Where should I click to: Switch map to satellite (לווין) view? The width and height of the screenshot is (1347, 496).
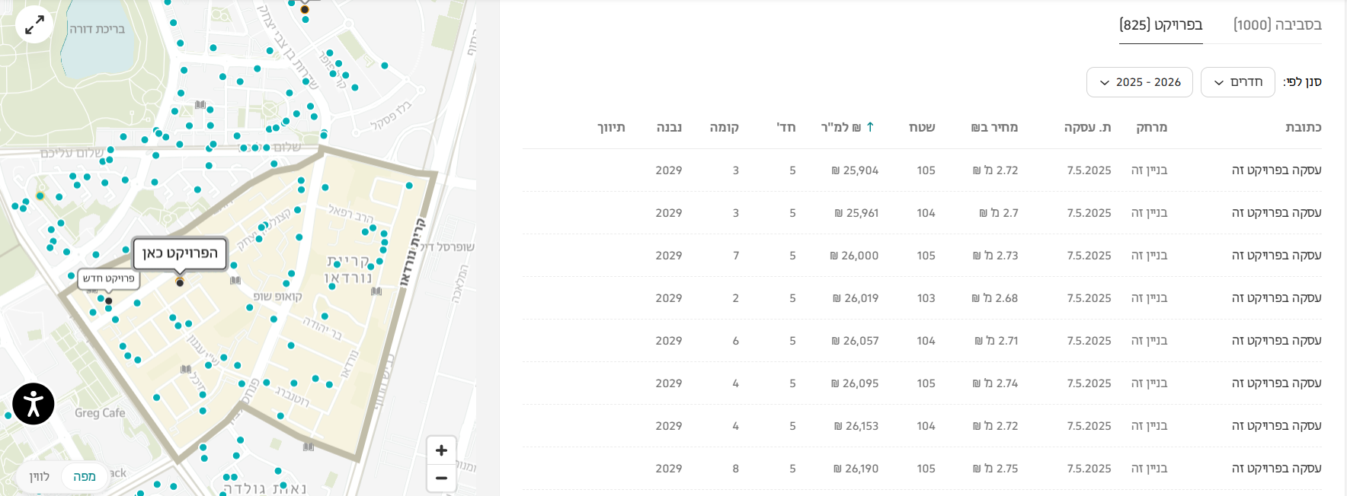(40, 477)
